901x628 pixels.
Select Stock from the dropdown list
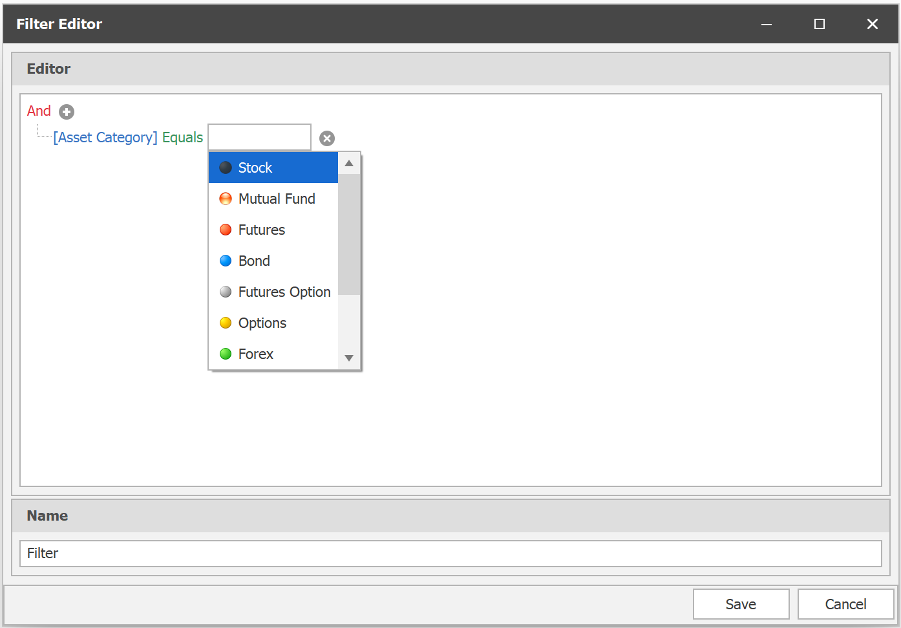273,168
